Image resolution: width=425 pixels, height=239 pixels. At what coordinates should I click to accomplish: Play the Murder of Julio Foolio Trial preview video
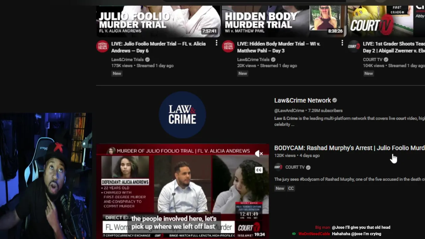click(x=182, y=192)
